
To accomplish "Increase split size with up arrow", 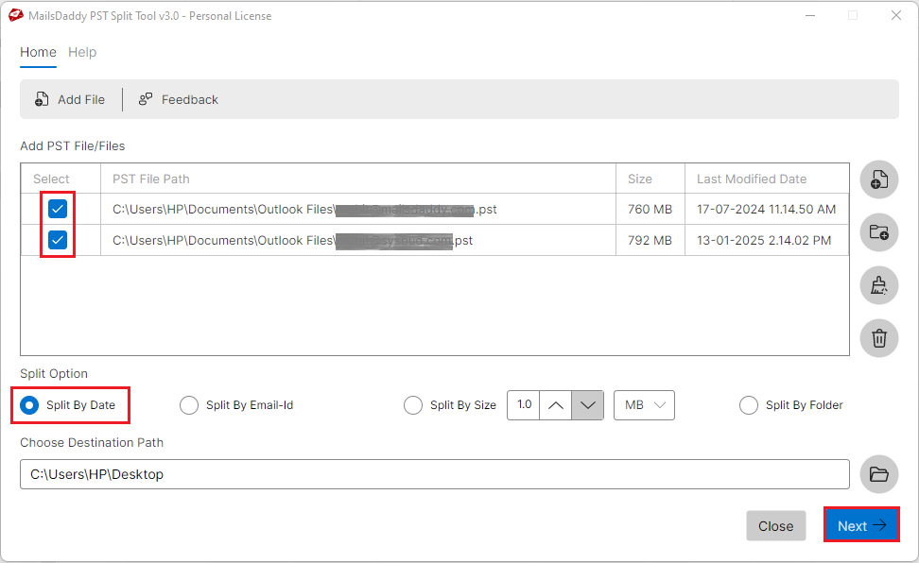I will pos(556,405).
